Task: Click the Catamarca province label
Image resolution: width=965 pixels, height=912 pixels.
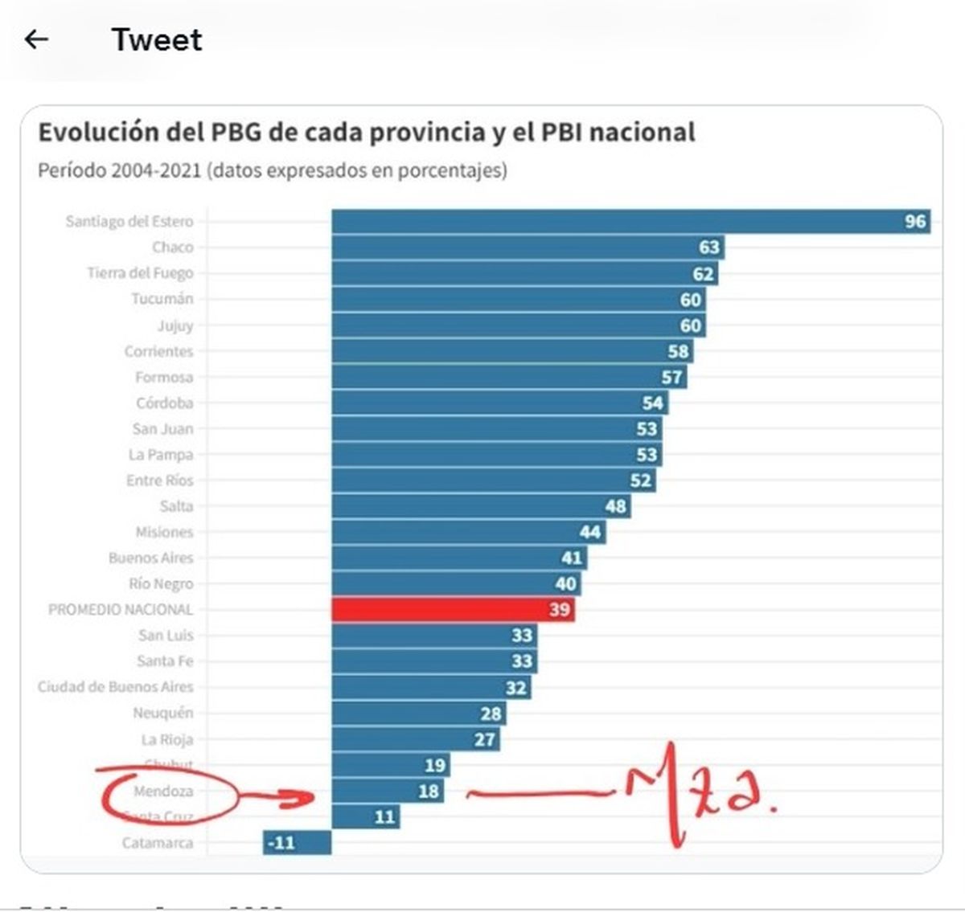Action: coord(158,843)
